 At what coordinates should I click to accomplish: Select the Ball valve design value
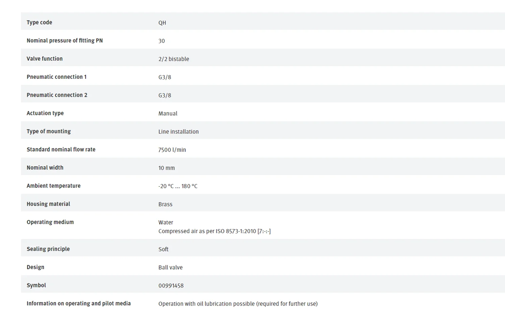170,268
